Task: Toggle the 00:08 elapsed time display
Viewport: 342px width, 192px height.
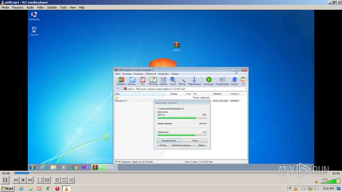Action: [x=6, y=173]
